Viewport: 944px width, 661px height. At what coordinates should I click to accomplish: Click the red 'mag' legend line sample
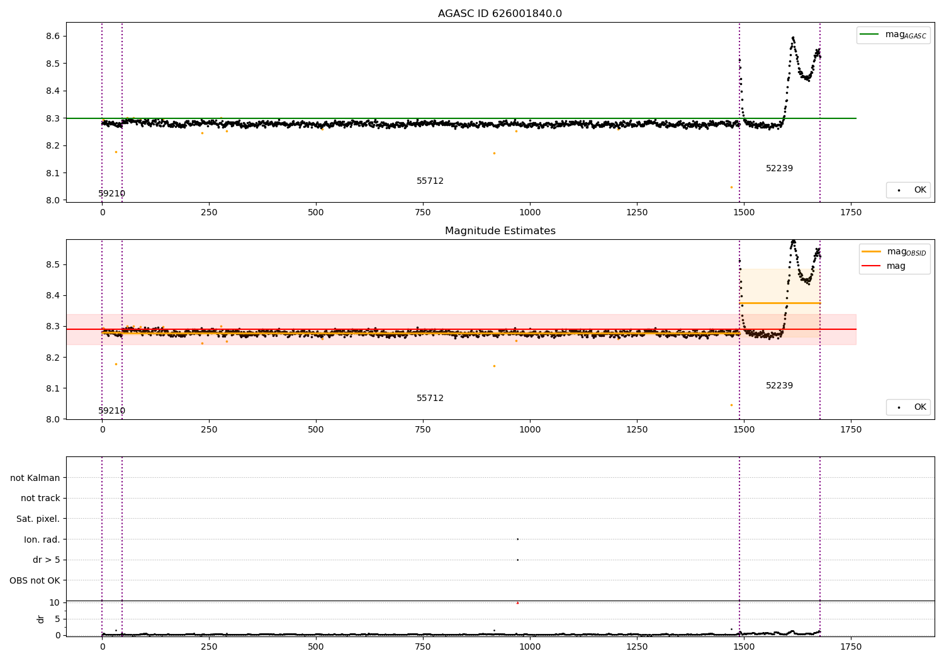871,266
